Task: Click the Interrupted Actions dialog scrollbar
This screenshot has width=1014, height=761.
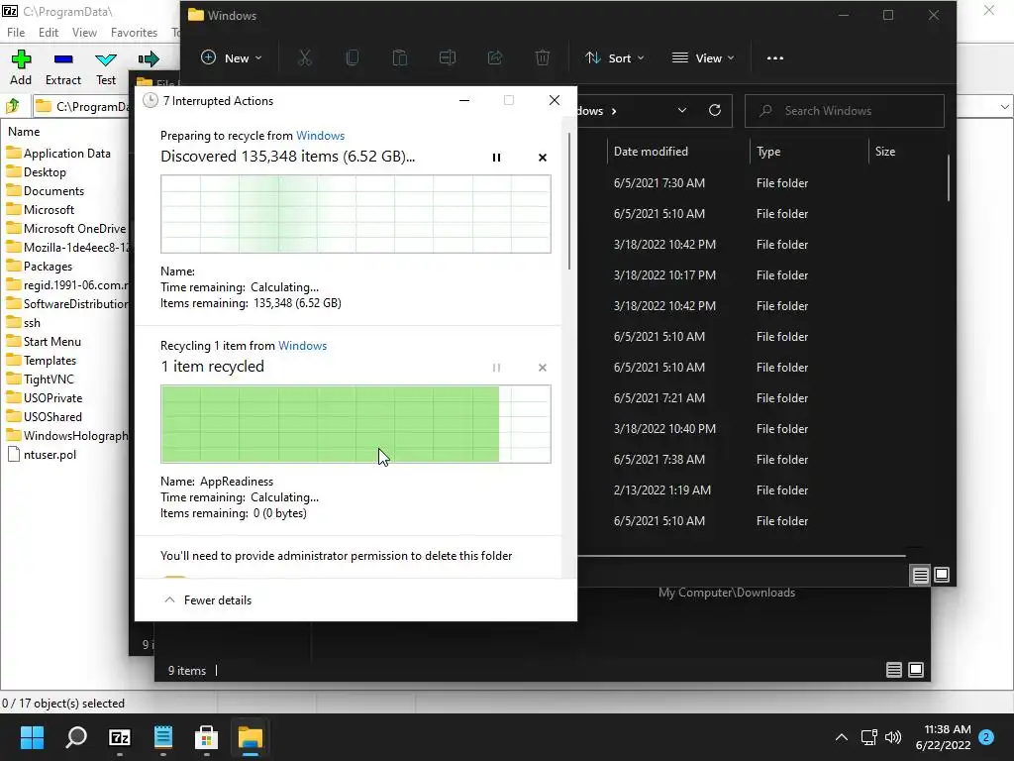Action: coord(569,200)
